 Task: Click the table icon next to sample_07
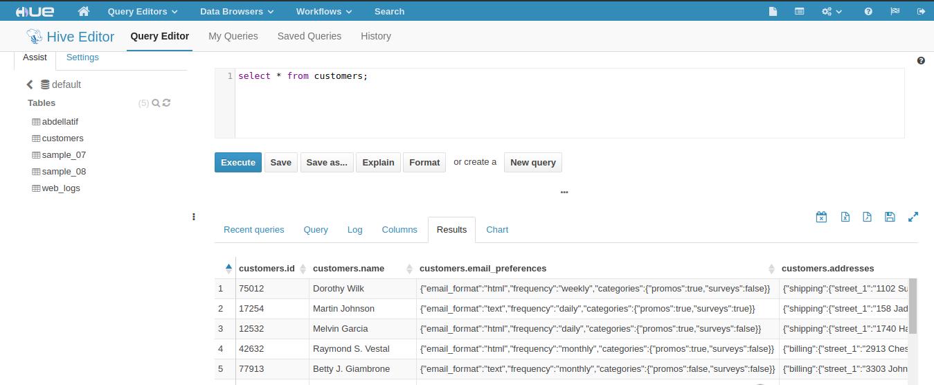point(36,155)
